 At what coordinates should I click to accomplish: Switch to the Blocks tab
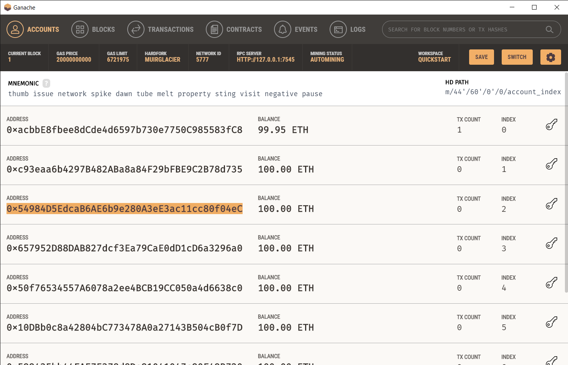93,29
